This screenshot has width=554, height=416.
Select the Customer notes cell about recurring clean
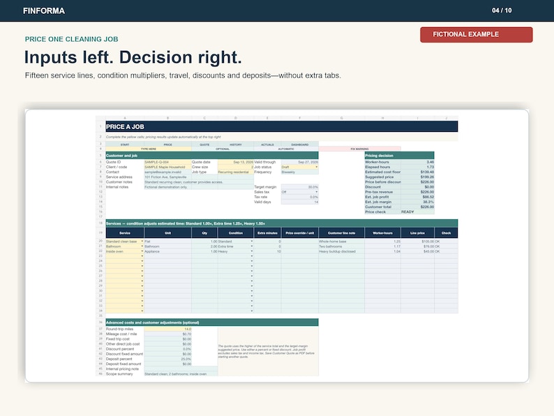(x=199, y=181)
